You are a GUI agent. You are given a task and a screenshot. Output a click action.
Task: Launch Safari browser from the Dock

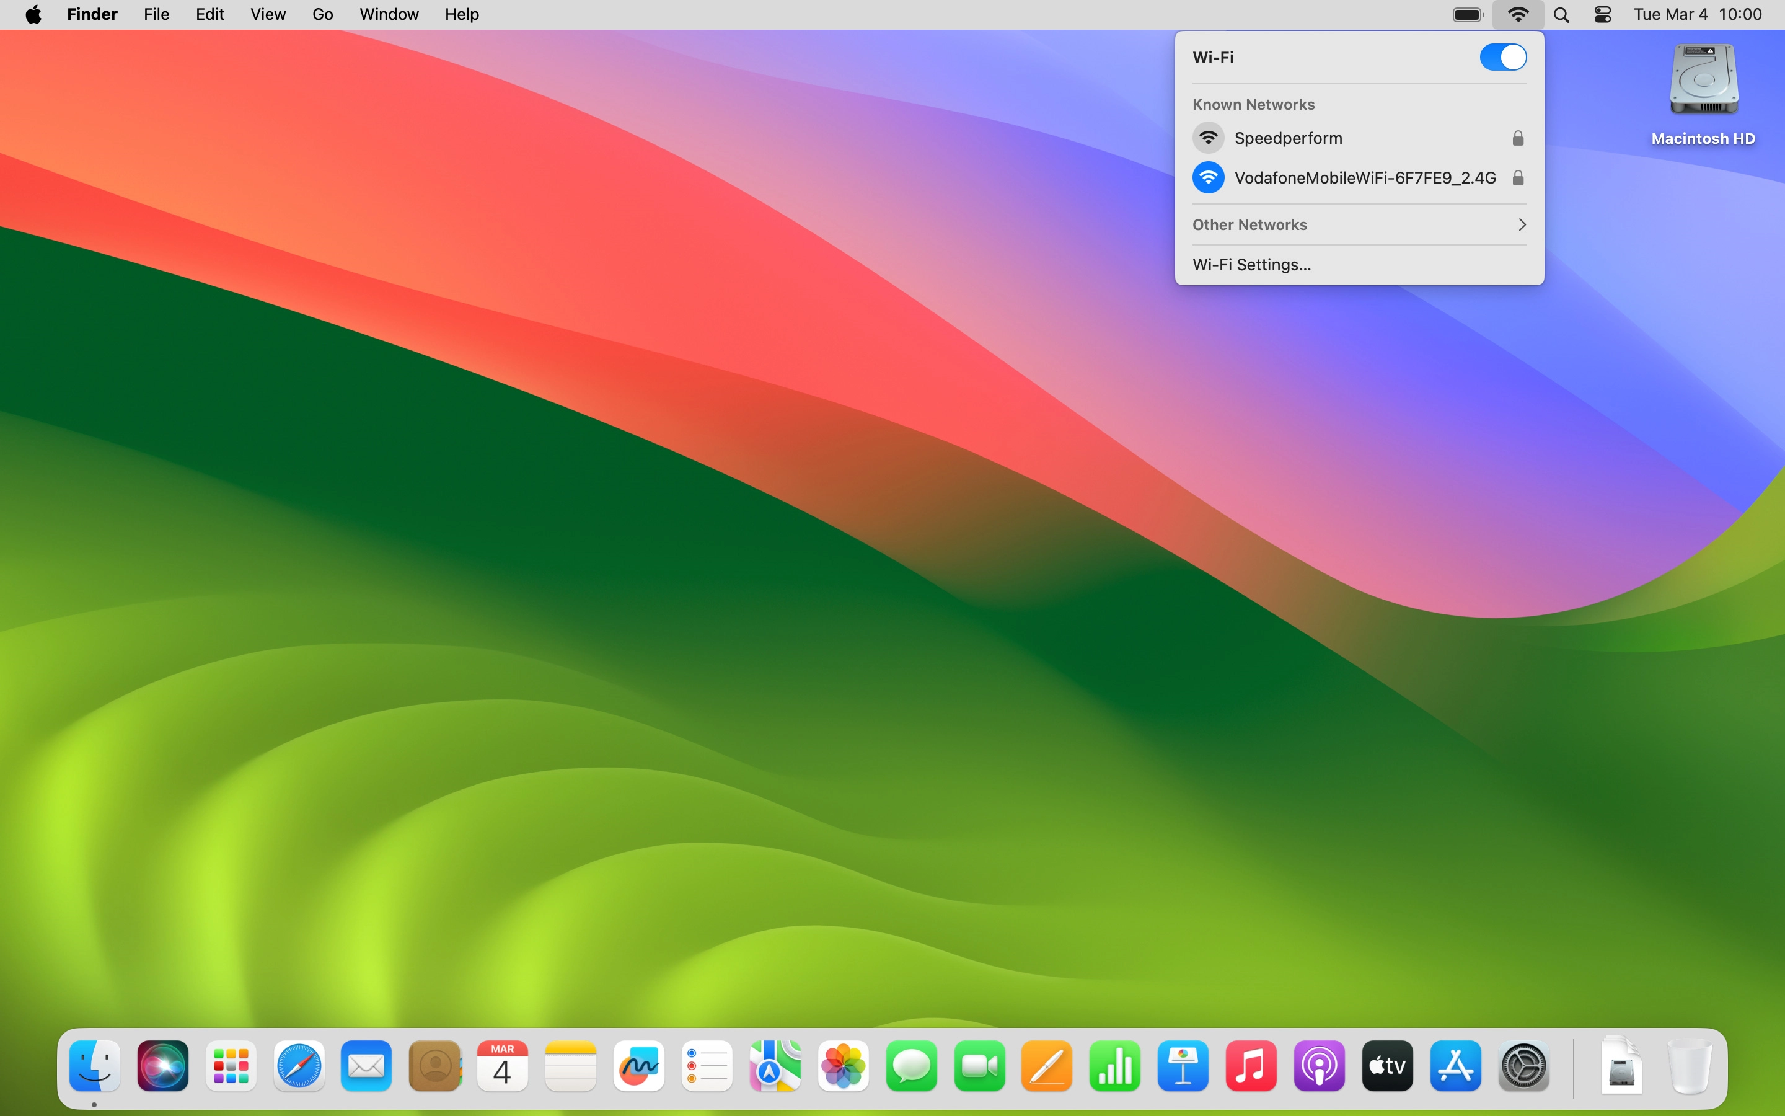pyautogui.click(x=299, y=1066)
